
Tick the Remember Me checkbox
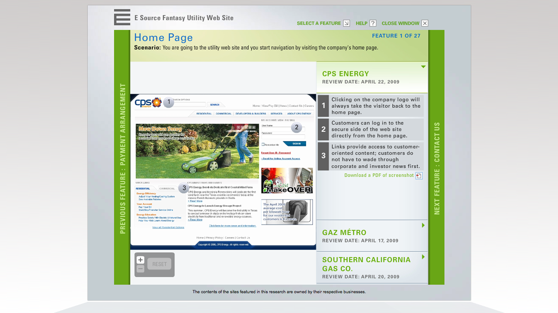263,144
